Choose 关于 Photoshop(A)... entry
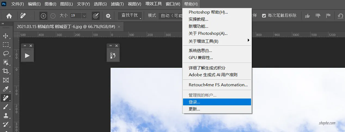 click(x=217, y=33)
